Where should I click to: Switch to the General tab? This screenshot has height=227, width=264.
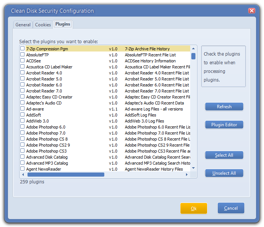[x=23, y=25]
